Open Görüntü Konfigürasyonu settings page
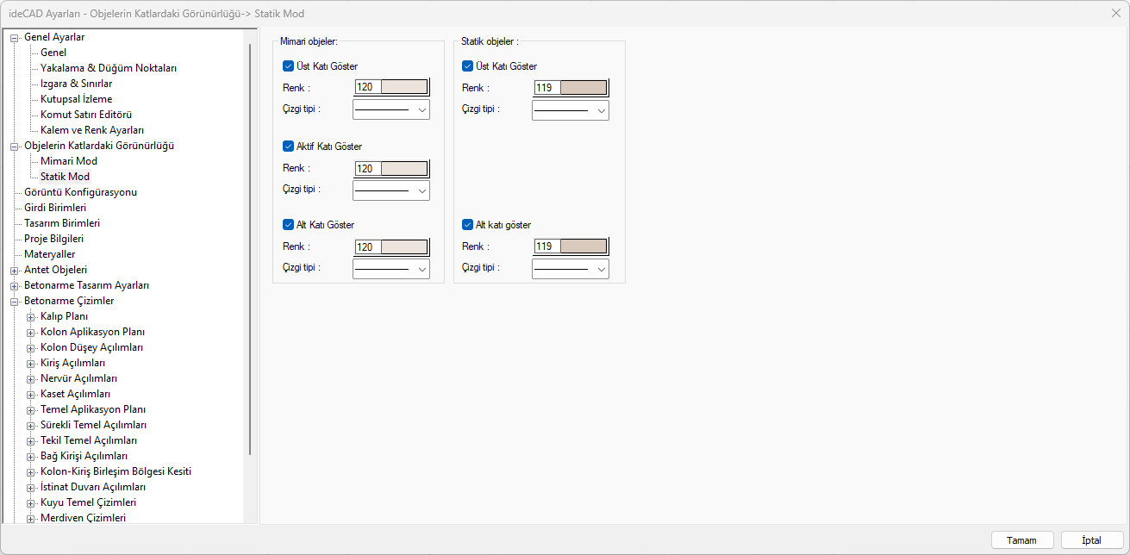Viewport: 1130px width, 555px height. click(x=80, y=192)
